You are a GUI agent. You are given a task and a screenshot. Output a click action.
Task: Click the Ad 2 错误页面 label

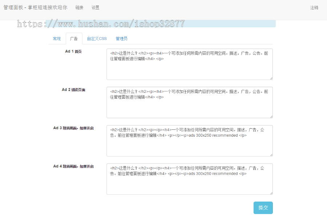click(x=73, y=90)
